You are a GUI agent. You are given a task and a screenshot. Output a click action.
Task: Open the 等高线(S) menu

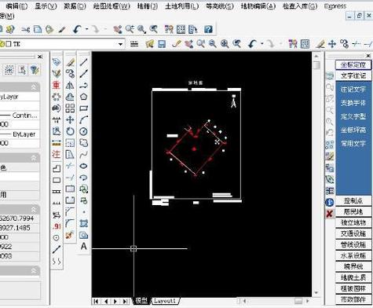click(x=220, y=6)
